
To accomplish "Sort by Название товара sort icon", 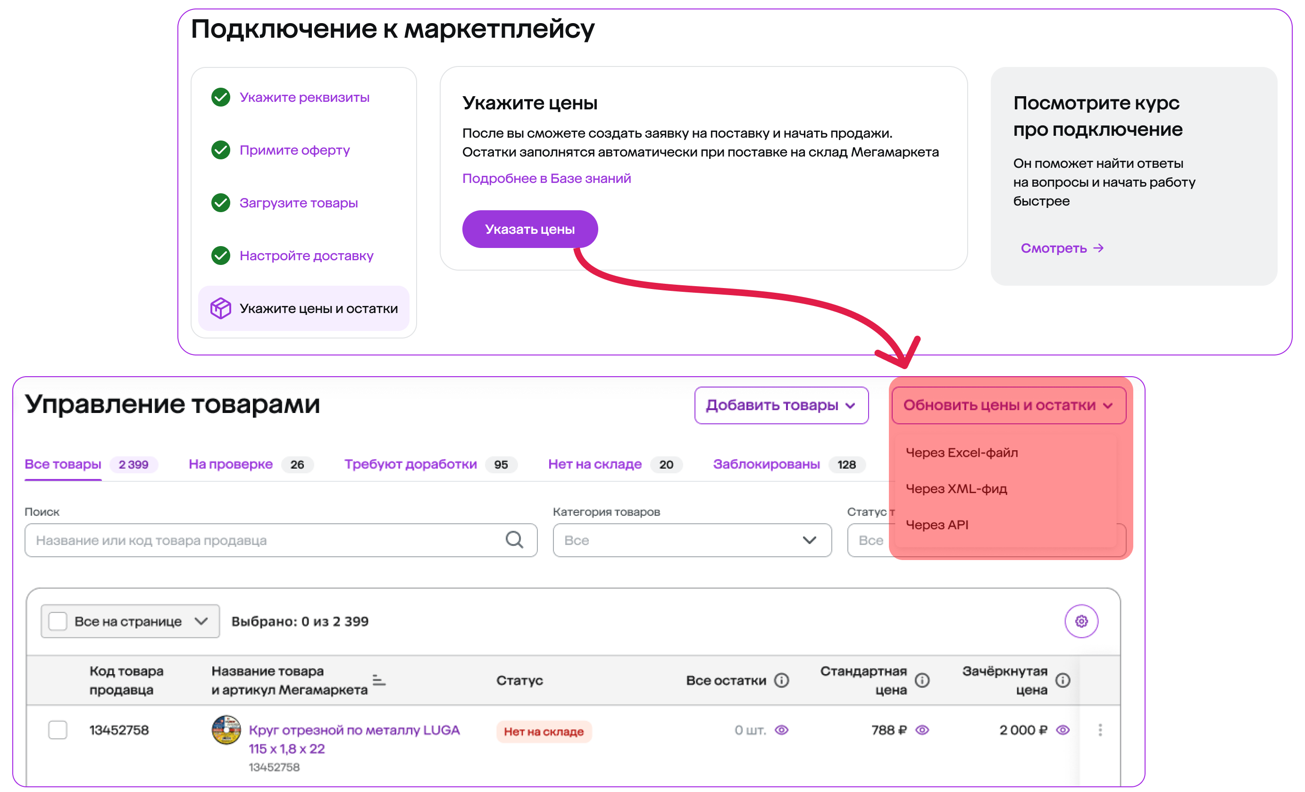I will [379, 680].
